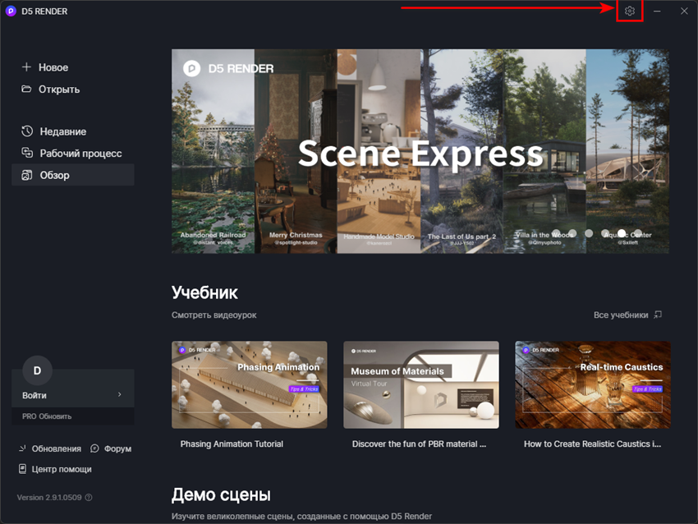Open the Phasing Animation tutorial thumbnail

tap(250, 384)
